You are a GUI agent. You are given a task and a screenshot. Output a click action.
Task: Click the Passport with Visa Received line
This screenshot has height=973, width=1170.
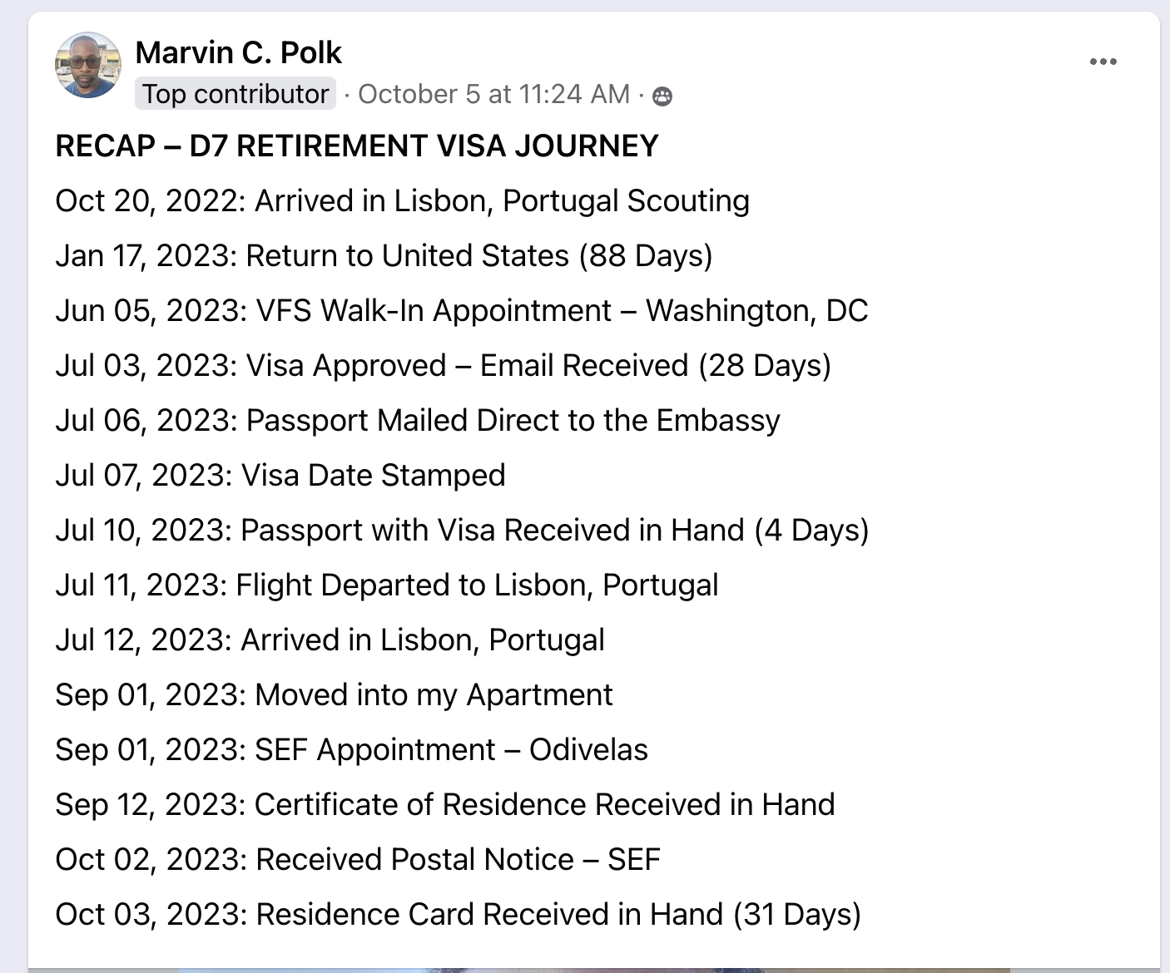(x=462, y=531)
